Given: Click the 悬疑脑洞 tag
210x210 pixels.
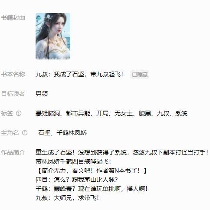Looking at the screenshot, I should [x=48, y=113].
